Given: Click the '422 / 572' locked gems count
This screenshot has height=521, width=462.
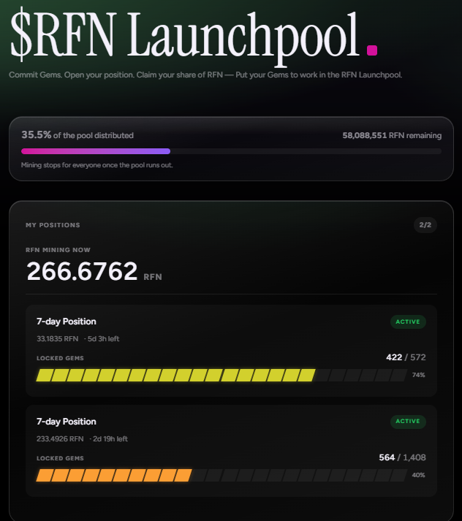Looking at the screenshot, I should 406,357.
